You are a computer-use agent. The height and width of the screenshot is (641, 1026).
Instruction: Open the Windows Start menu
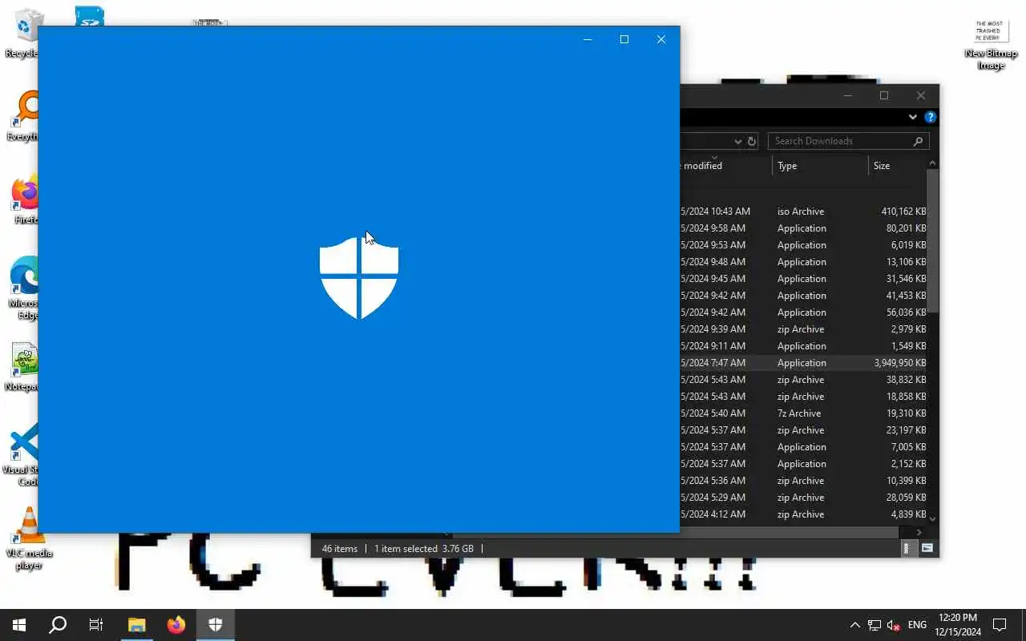tap(19, 625)
